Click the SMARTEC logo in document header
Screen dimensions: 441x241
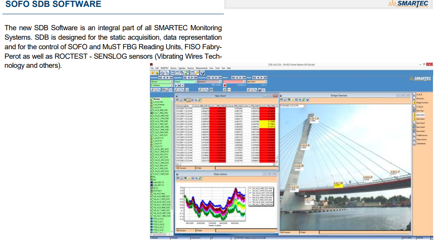[x=409, y=3]
